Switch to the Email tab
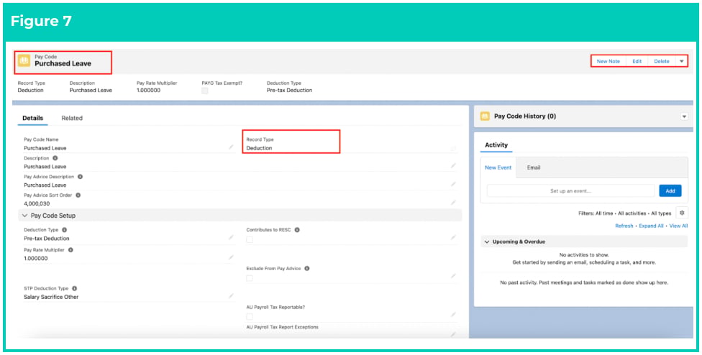Image resolution: width=702 pixels, height=355 pixels. tap(534, 167)
